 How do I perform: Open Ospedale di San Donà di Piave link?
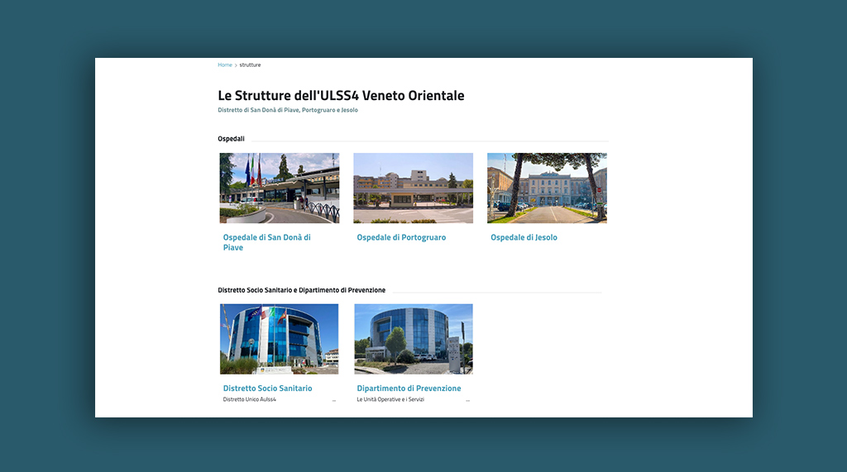(267, 242)
